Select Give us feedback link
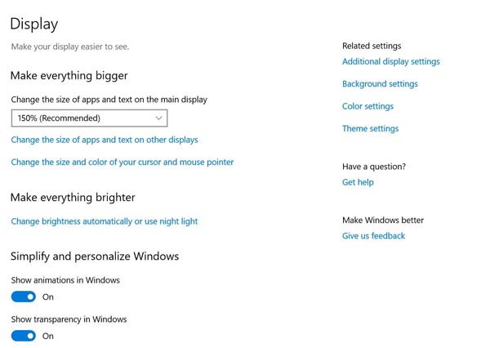The image size is (490, 348). (373, 236)
